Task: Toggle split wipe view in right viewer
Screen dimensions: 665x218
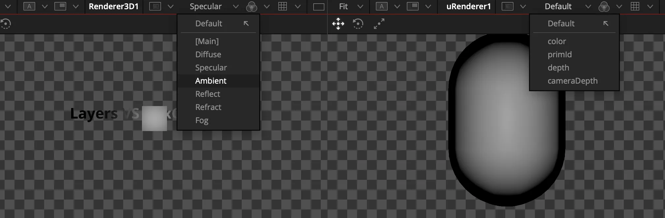Action: coord(413,7)
